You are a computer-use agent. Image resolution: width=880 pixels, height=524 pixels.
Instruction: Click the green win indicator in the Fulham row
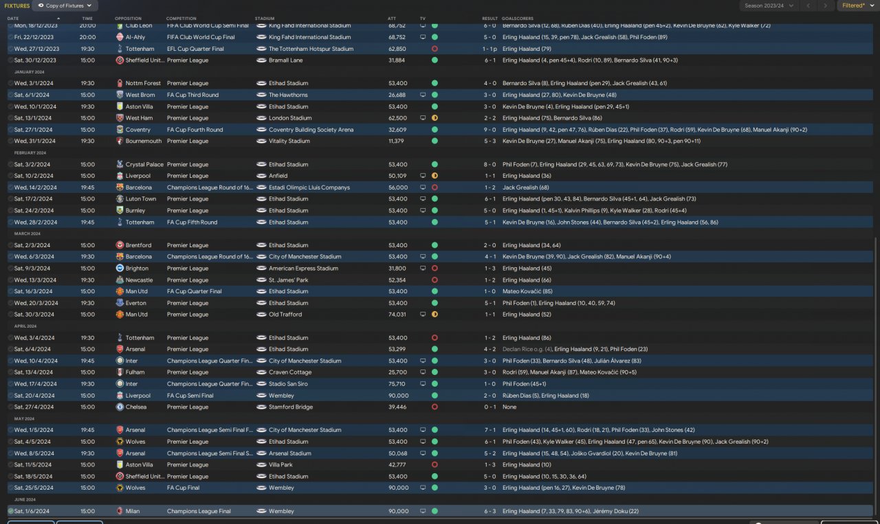point(434,372)
